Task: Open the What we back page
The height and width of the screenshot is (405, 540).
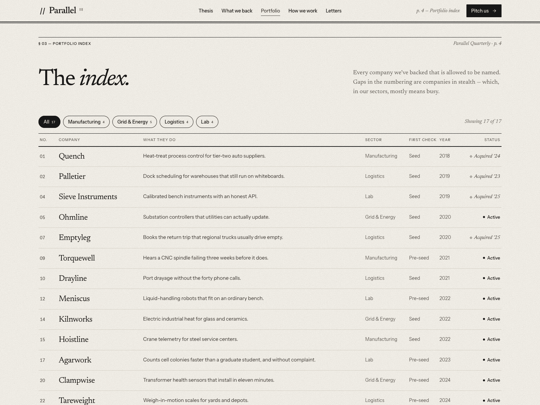Action: click(x=237, y=11)
